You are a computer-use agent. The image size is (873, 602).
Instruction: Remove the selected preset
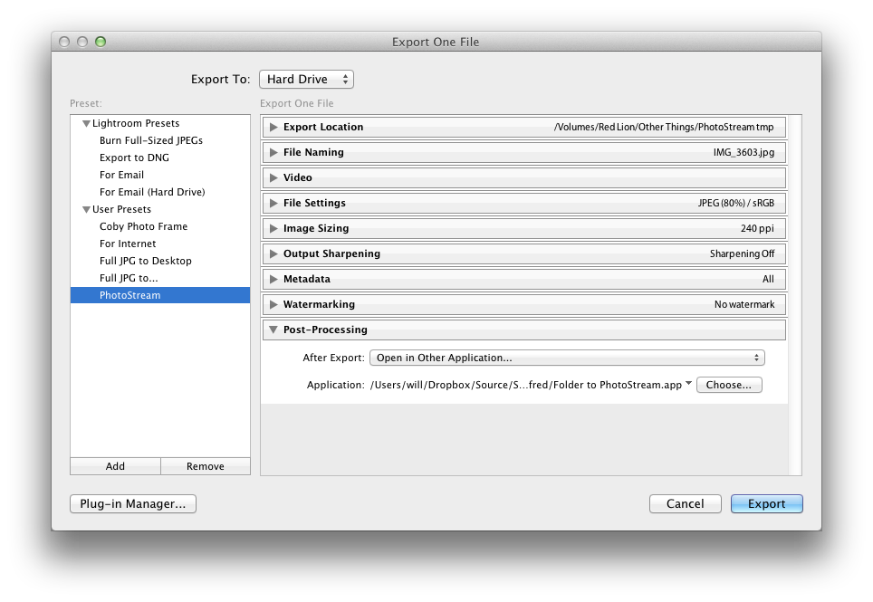(x=205, y=466)
